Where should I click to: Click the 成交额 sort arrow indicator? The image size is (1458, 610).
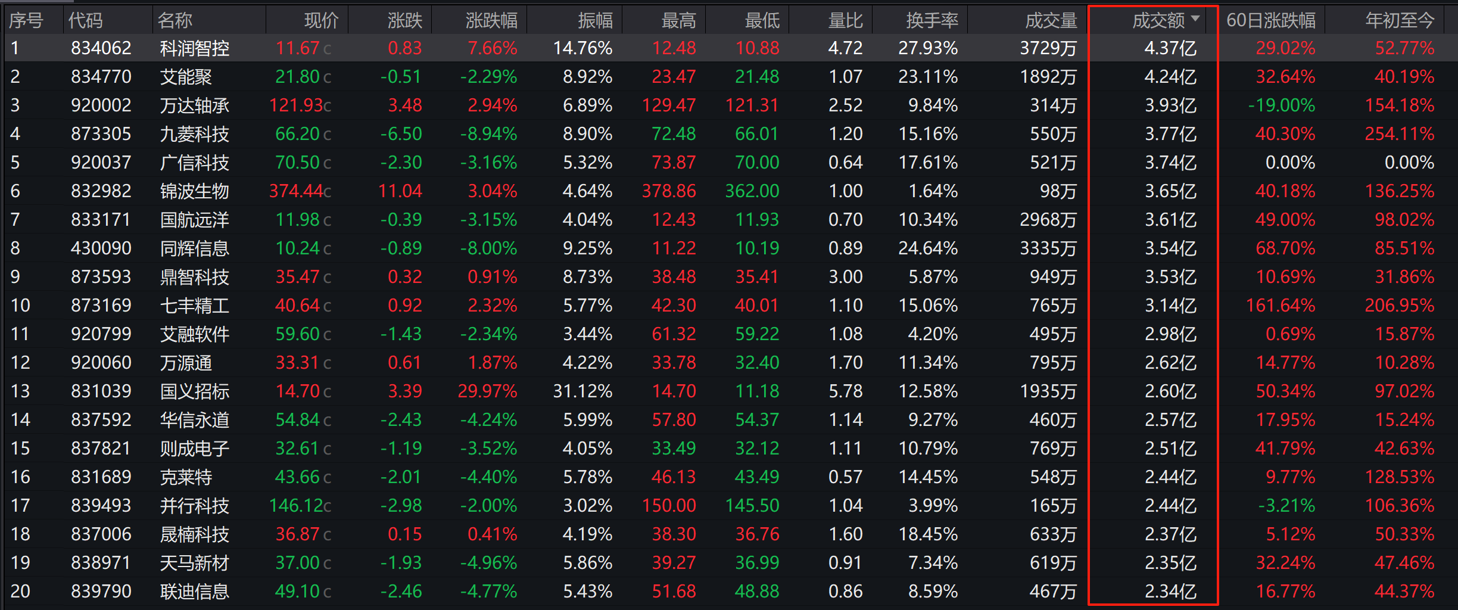coord(1195,18)
